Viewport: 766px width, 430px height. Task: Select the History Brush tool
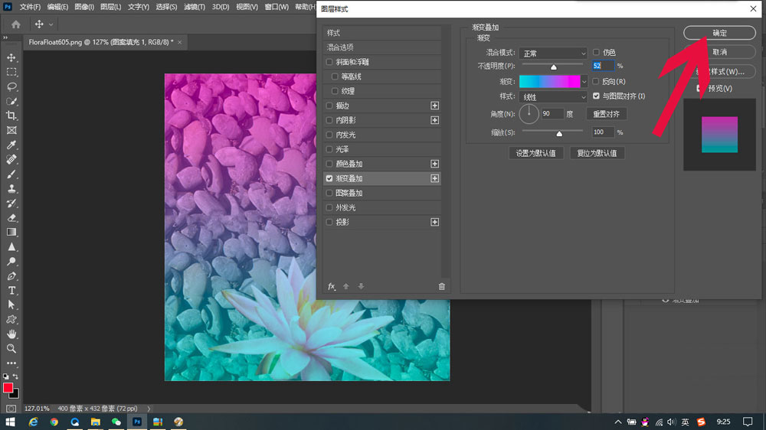11,203
